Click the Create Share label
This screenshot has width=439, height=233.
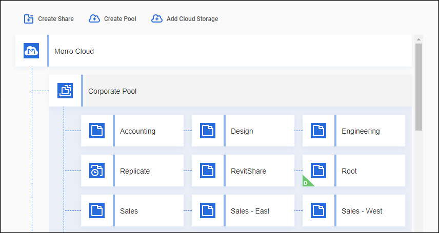pos(56,19)
